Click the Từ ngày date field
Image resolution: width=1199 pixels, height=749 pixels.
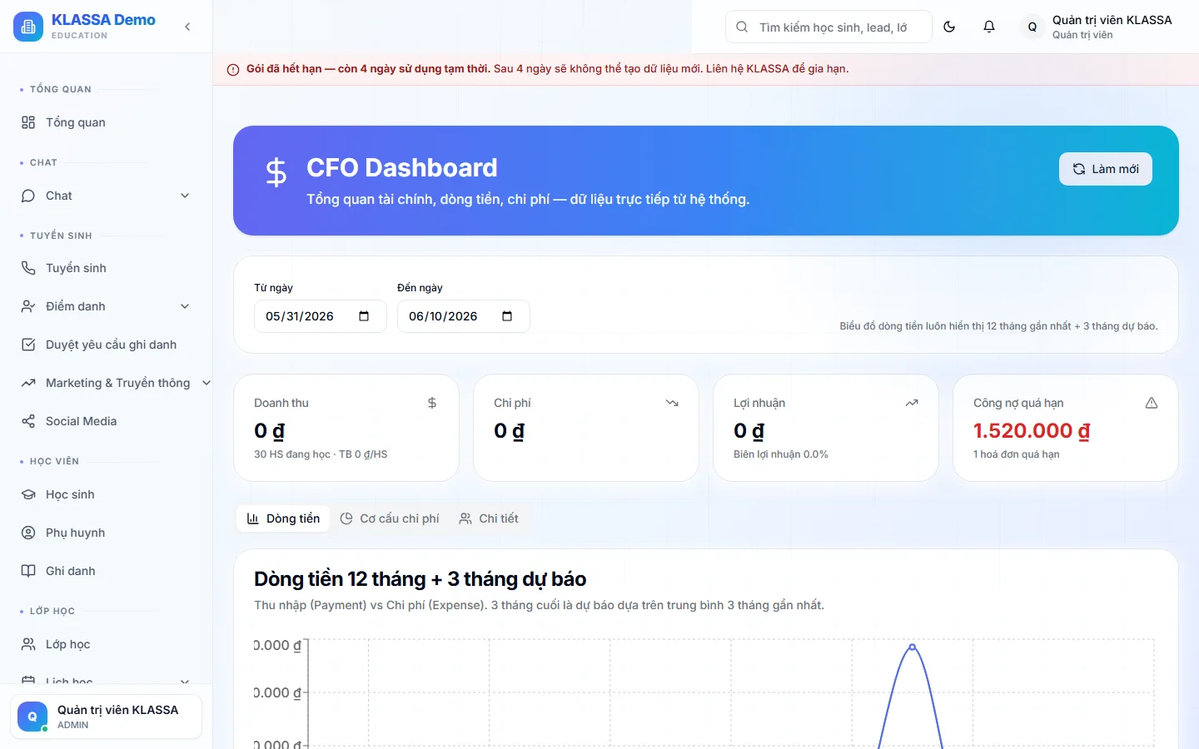tap(321, 316)
